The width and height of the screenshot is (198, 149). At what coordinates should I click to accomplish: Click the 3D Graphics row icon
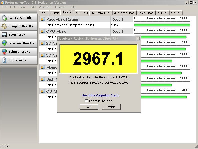(x=43, y=55)
